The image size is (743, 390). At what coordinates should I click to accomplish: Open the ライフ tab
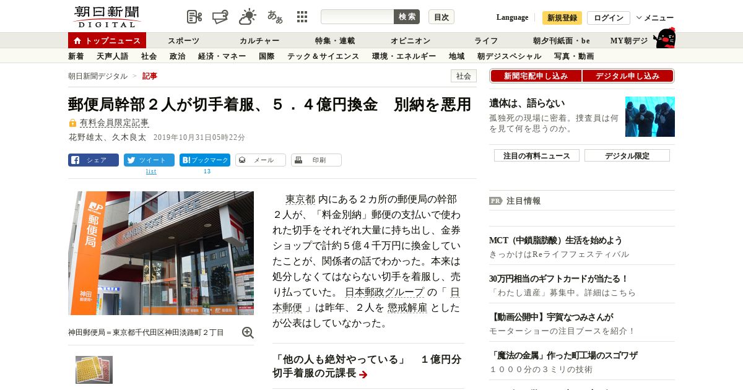point(486,41)
